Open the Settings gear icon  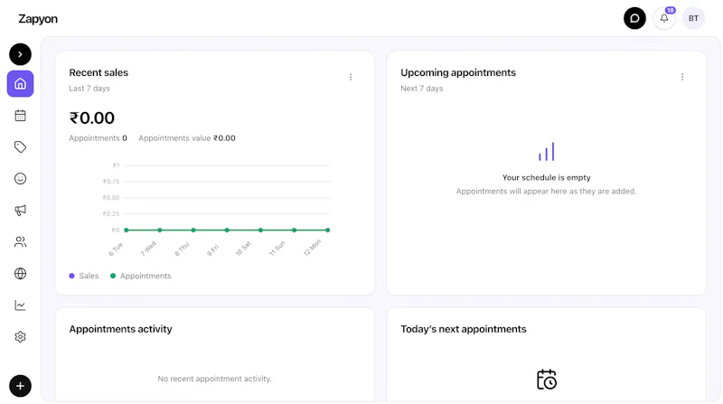[x=20, y=336]
